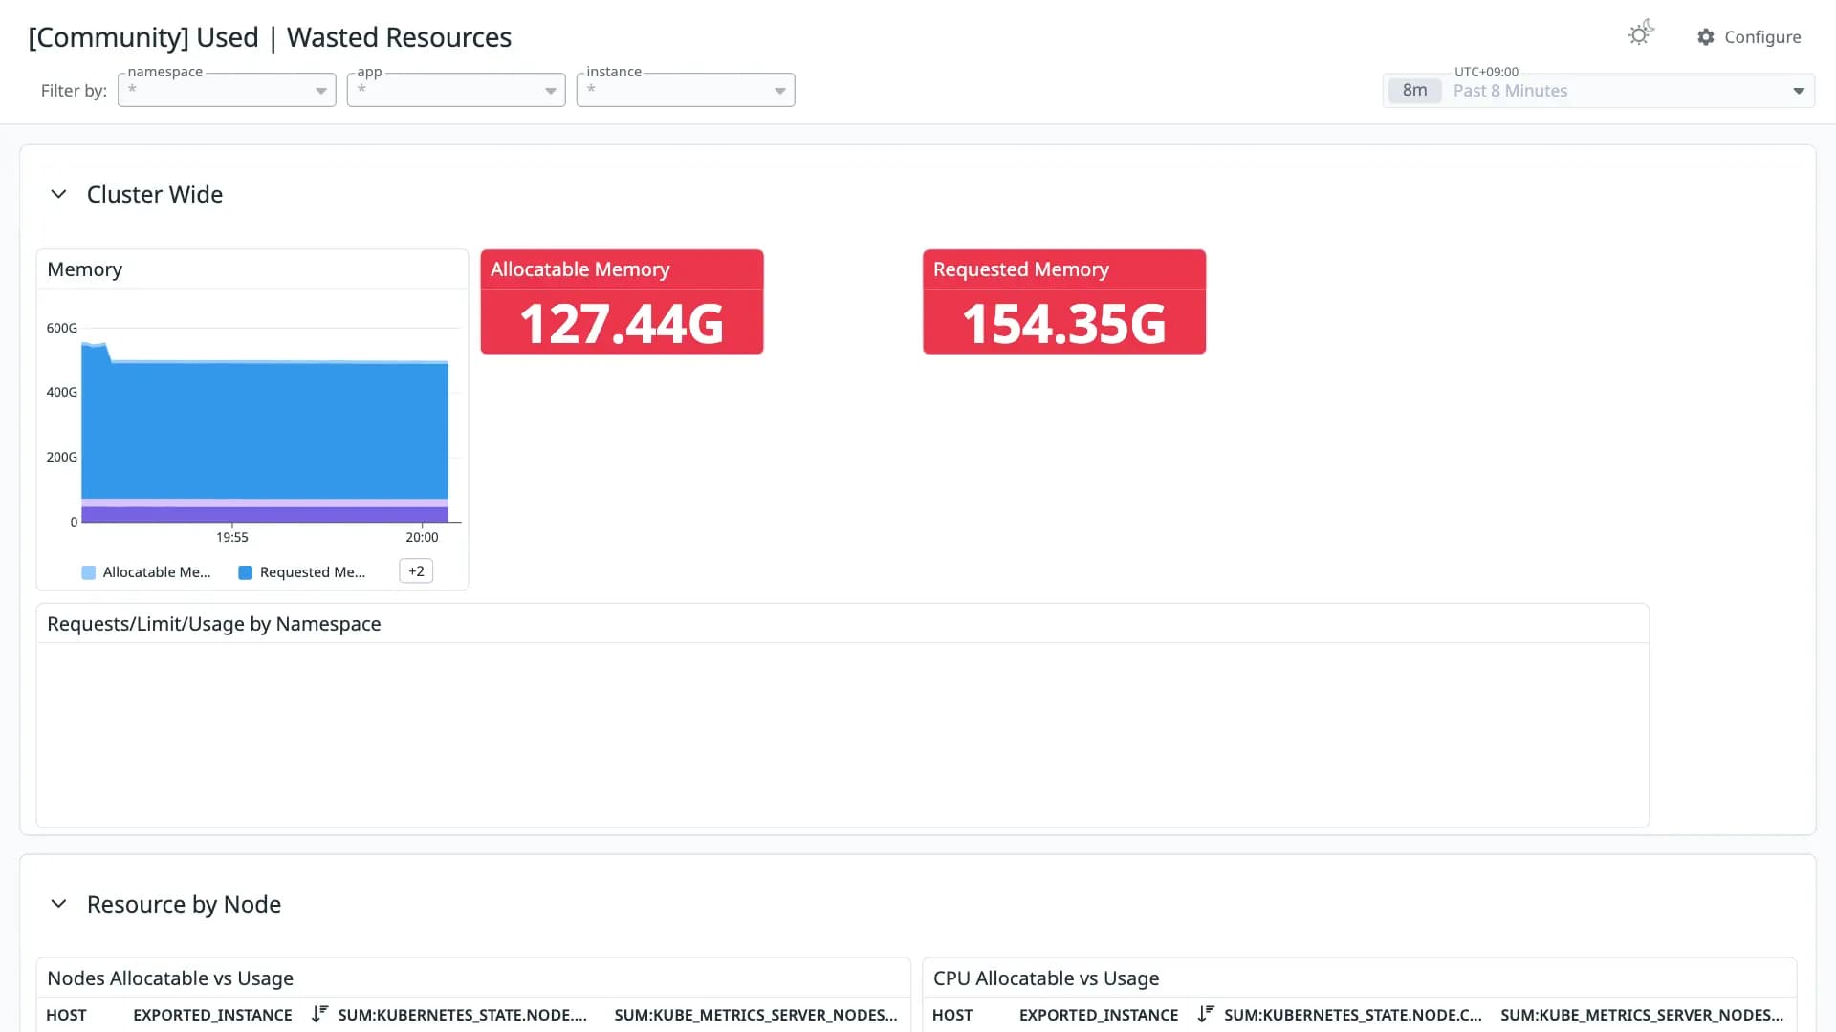The height and width of the screenshot is (1032, 1836).
Task: Click the Allocatable Memory widget header
Action: coord(622,269)
